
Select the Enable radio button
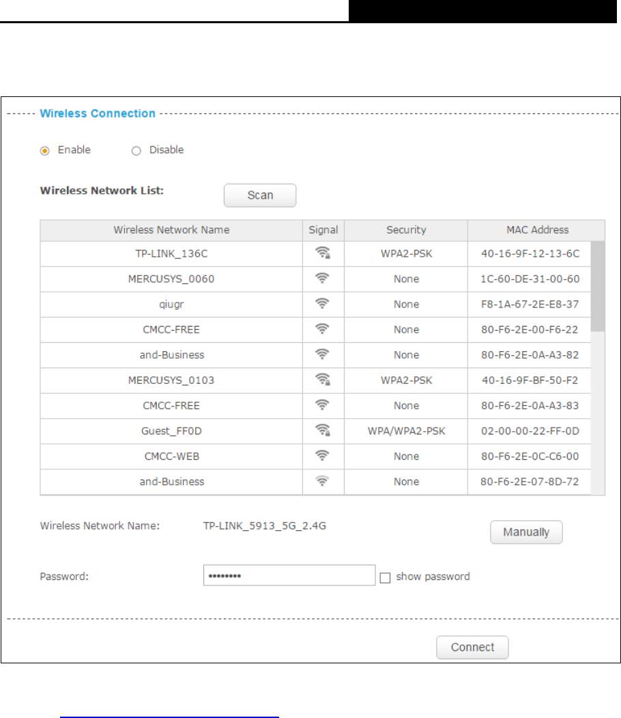tap(45, 151)
